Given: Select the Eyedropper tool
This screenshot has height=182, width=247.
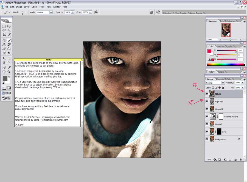Looking at the screenshot, I should tap(9, 68).
